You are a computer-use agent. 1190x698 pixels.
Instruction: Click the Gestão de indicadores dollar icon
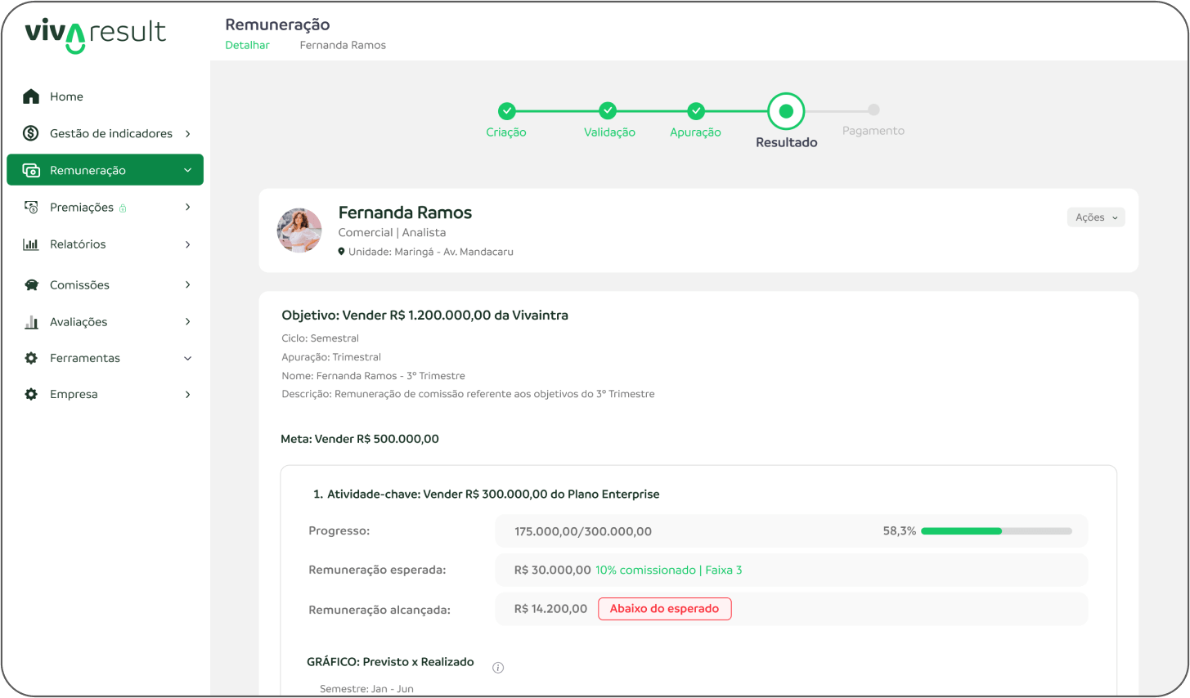point(31,133)
